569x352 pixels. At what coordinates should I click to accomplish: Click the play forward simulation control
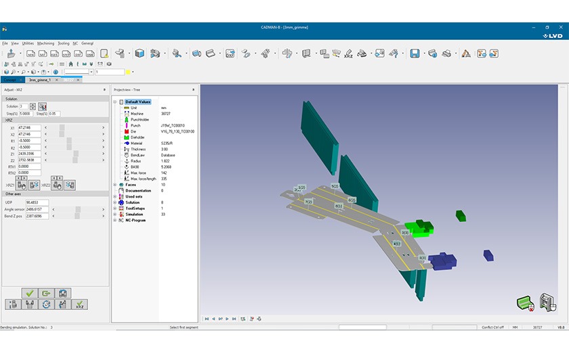coord(227,319)
